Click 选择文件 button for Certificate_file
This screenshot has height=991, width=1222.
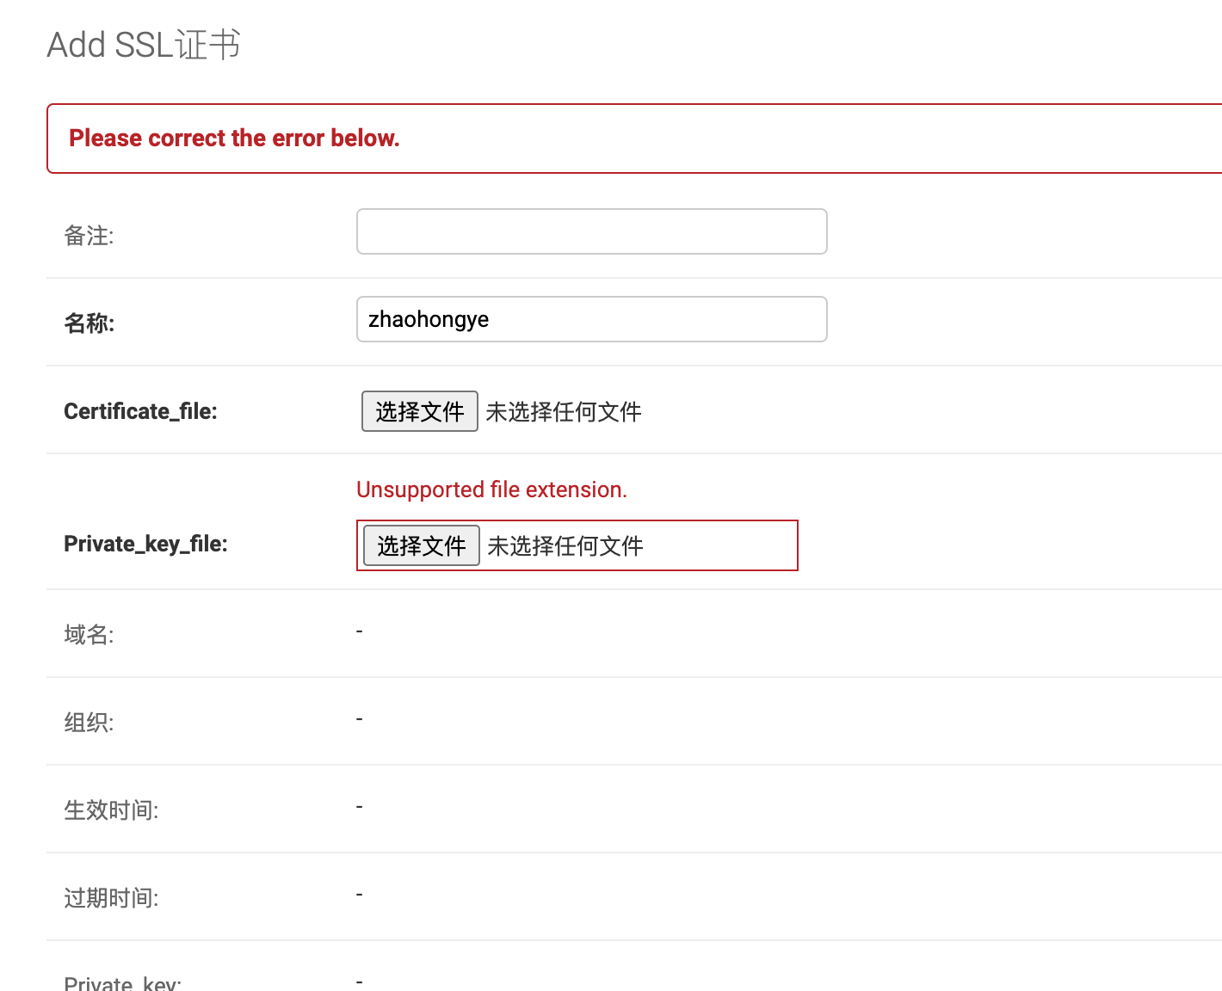420,411
